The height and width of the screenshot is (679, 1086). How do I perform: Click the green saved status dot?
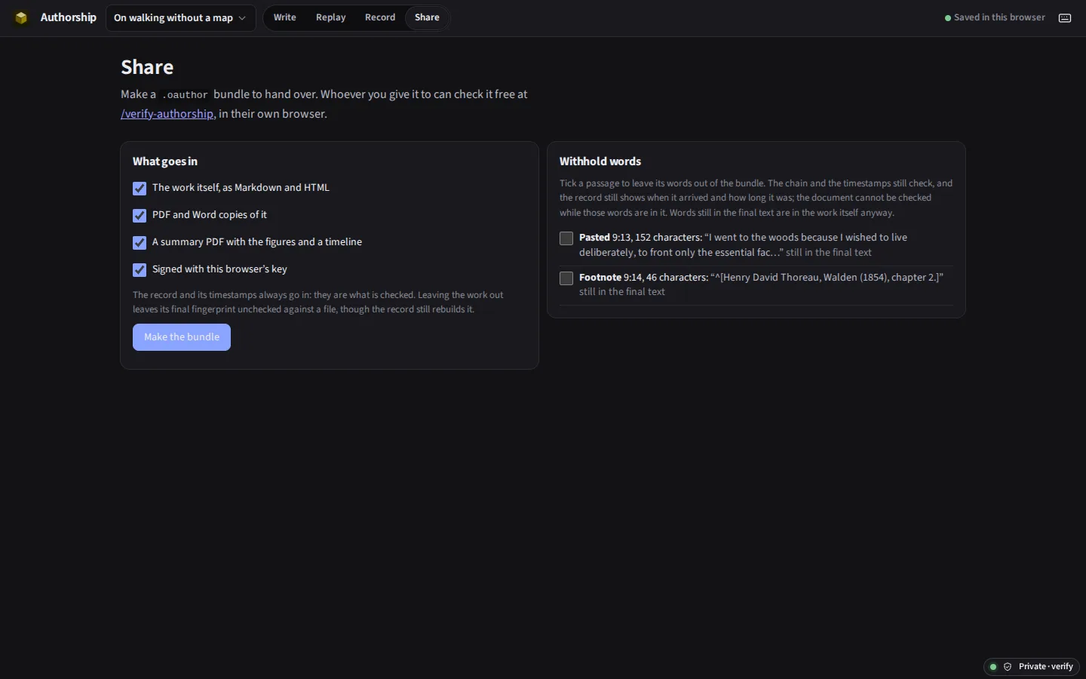pyautogui.click(x=948, y=18)
